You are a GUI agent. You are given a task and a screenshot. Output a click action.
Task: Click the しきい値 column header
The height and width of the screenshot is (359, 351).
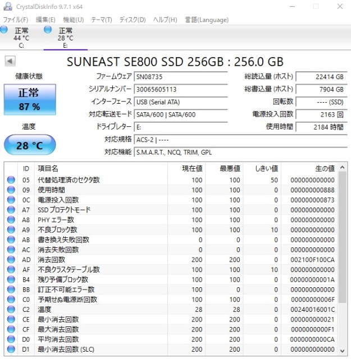(x=262, y=168)
